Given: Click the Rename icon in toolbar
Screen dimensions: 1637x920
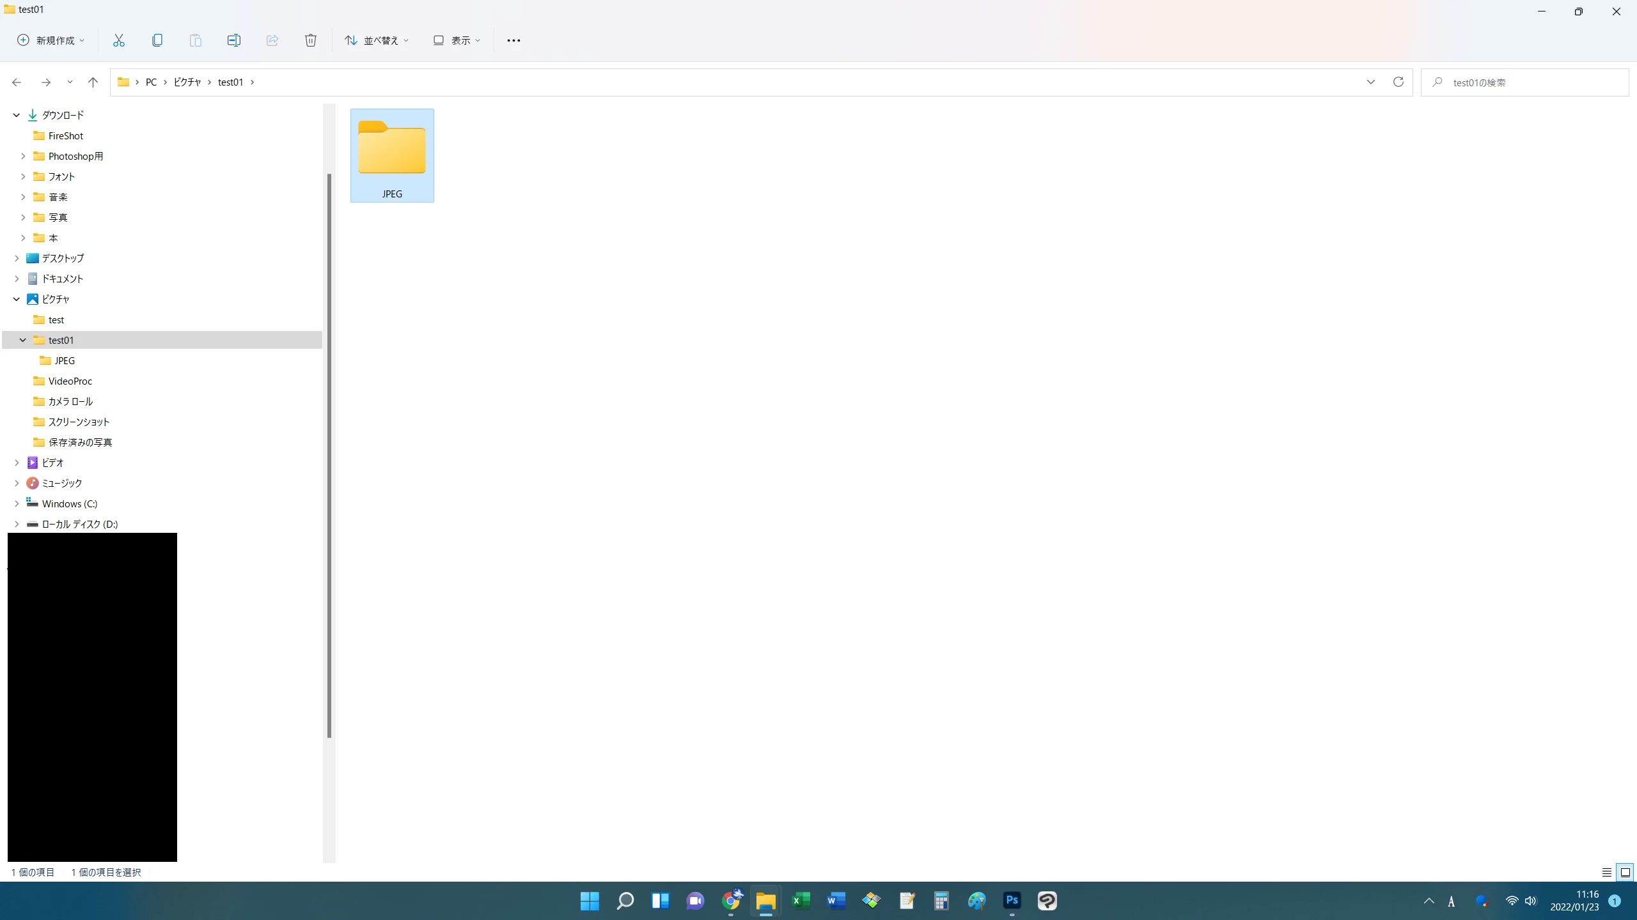Looking at the screenshot, I should [234, 40].
